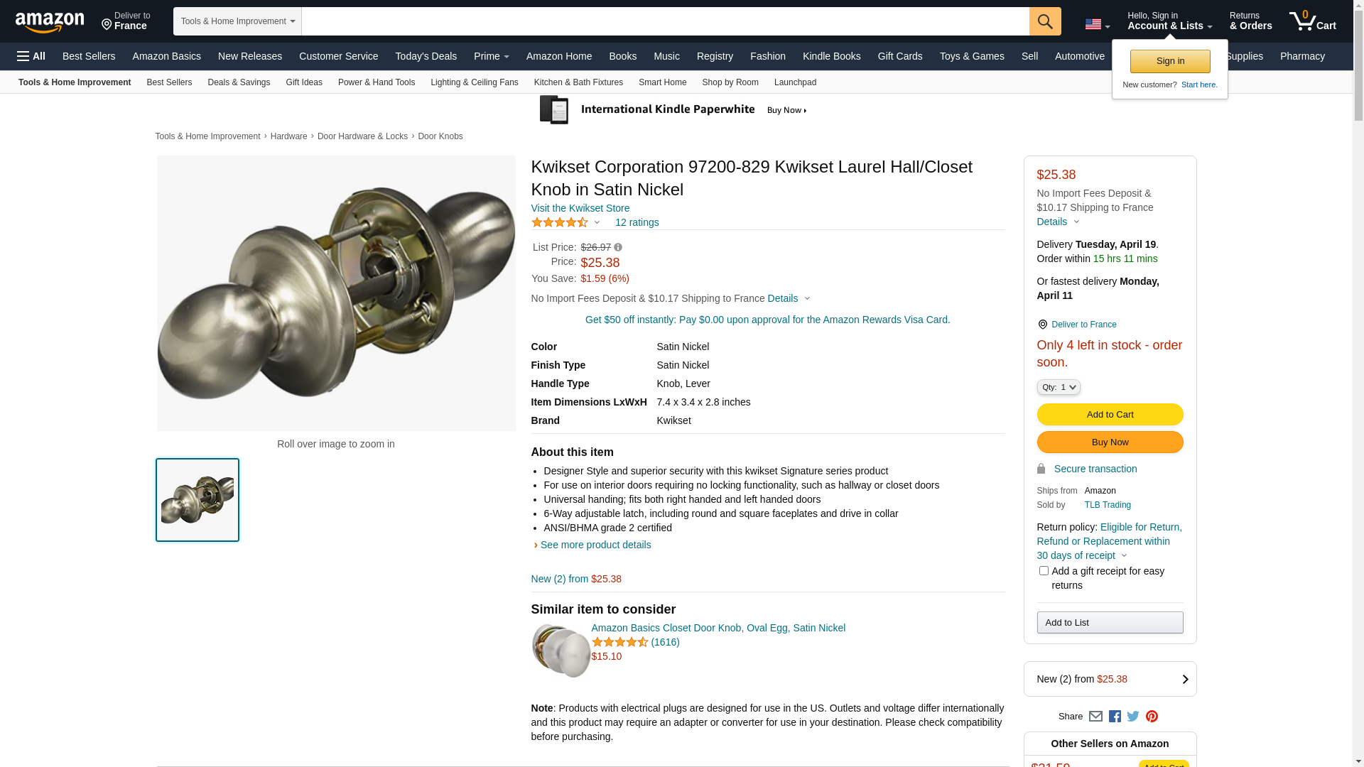Click into the search text field
Viewport: 1364px width, 767px height.
coord(665,21)
